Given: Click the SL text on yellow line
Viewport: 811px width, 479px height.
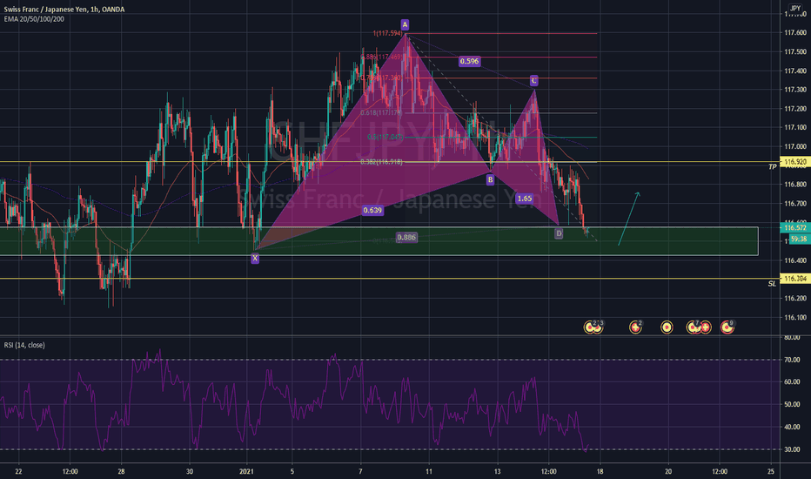Looking at the screenshot, I should tap(772, 284).
